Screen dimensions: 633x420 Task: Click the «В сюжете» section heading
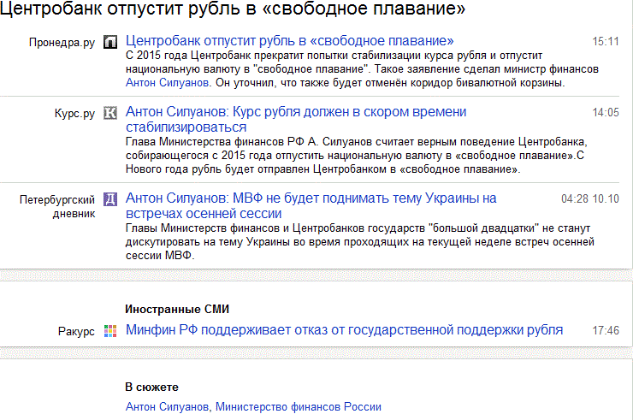[151, 387]
